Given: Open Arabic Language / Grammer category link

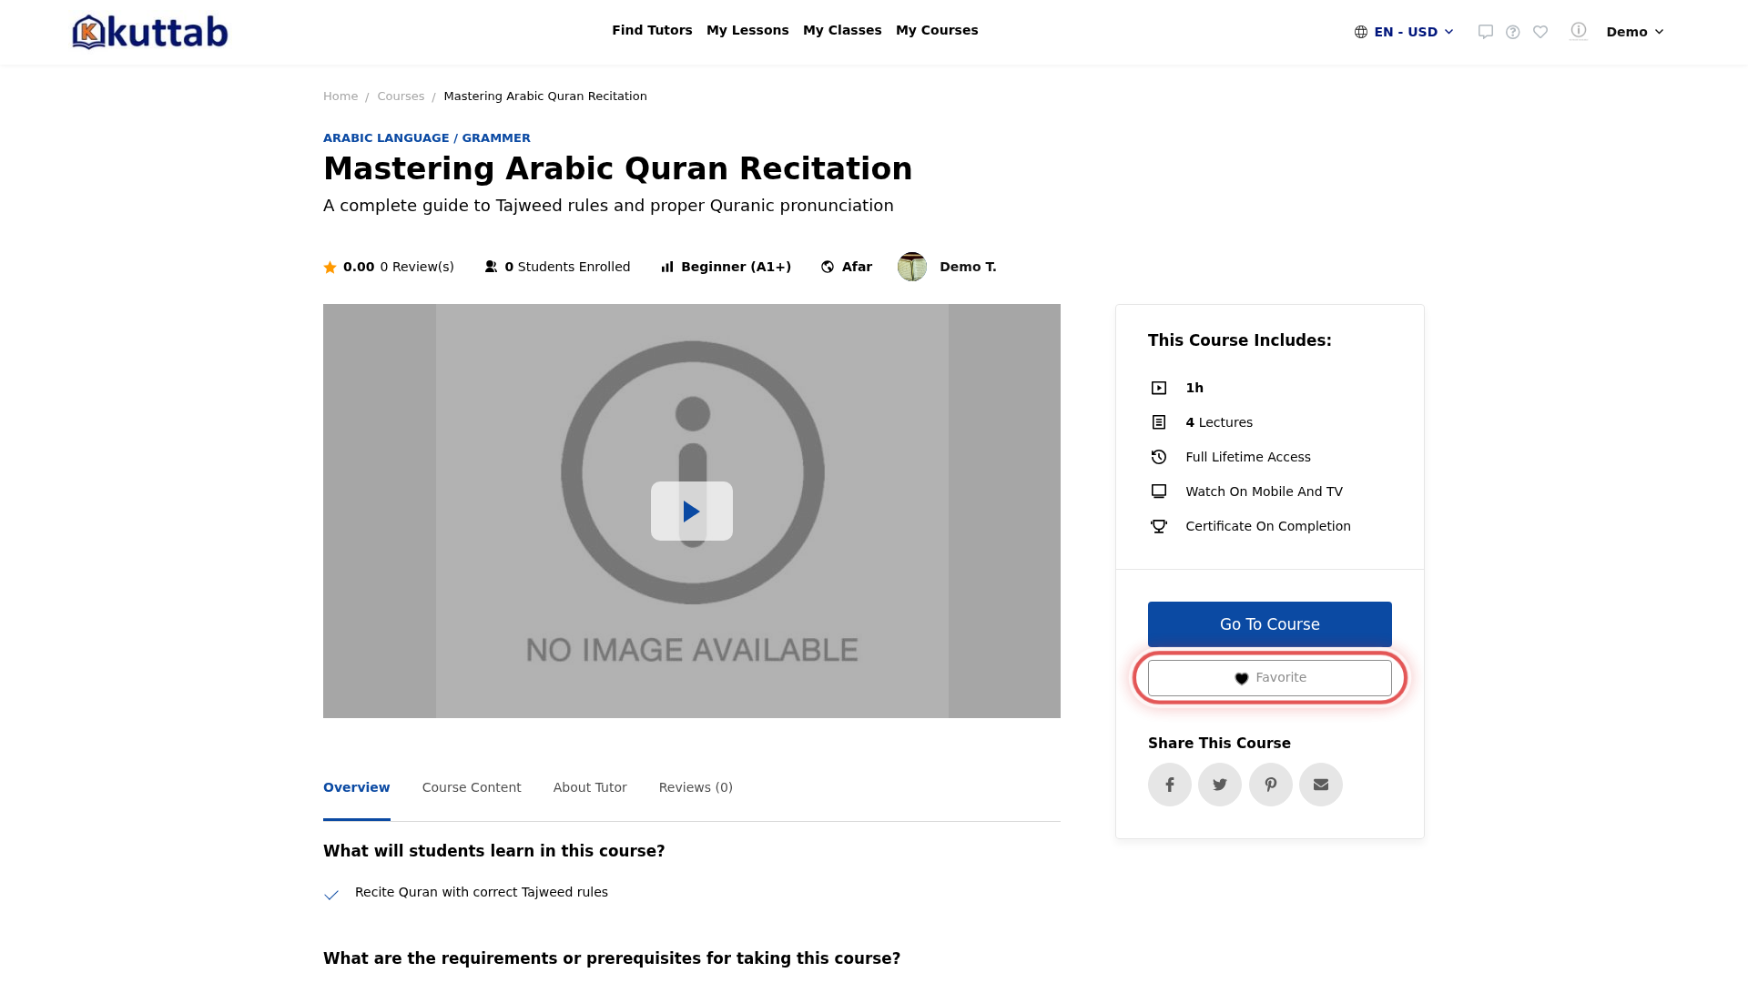Looking at the screenshot, I should [427, 138].
